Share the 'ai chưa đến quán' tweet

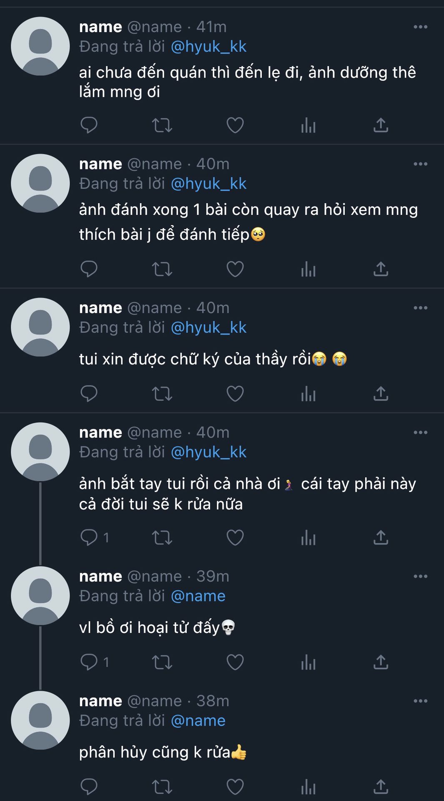tap(381, 125)
